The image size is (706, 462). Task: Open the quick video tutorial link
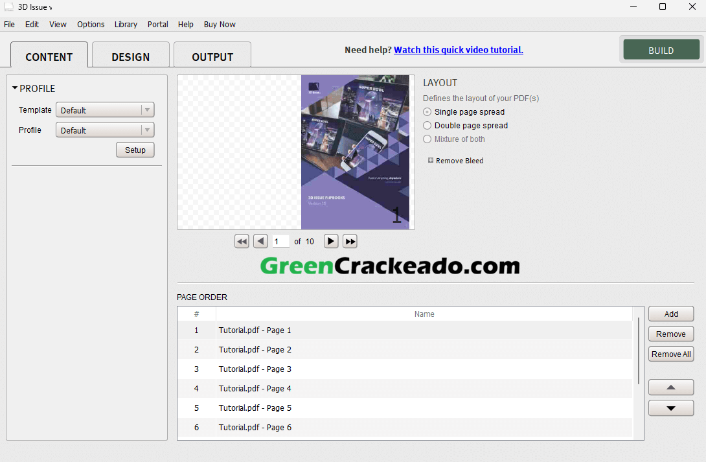click(x=458, y=49)
